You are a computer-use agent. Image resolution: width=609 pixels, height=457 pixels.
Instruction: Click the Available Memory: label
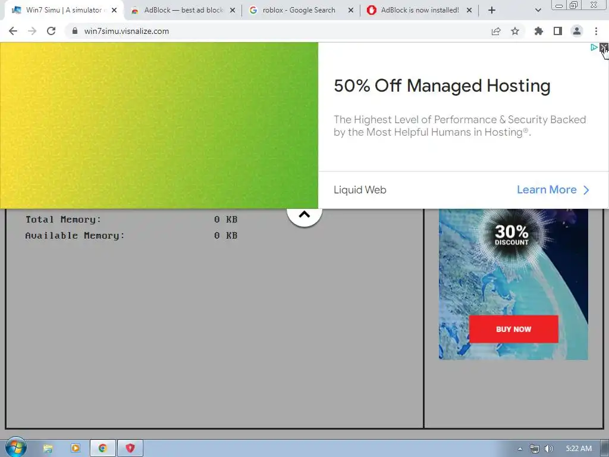coord(74,236)
